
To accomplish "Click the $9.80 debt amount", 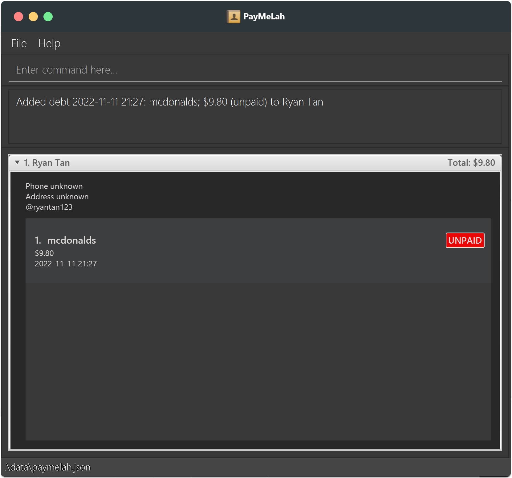I will [x=44, y=253].
